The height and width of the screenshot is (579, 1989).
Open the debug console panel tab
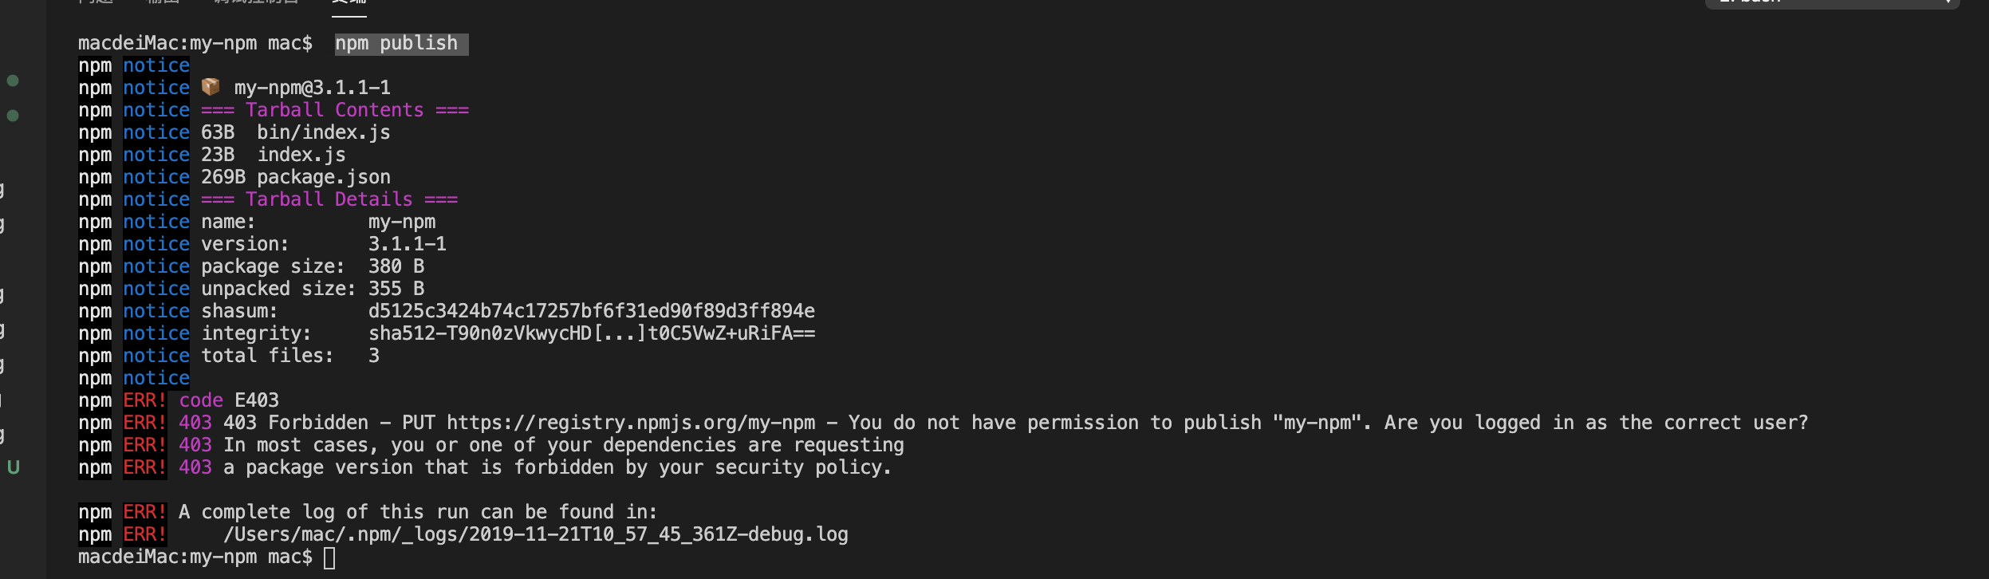256,2
